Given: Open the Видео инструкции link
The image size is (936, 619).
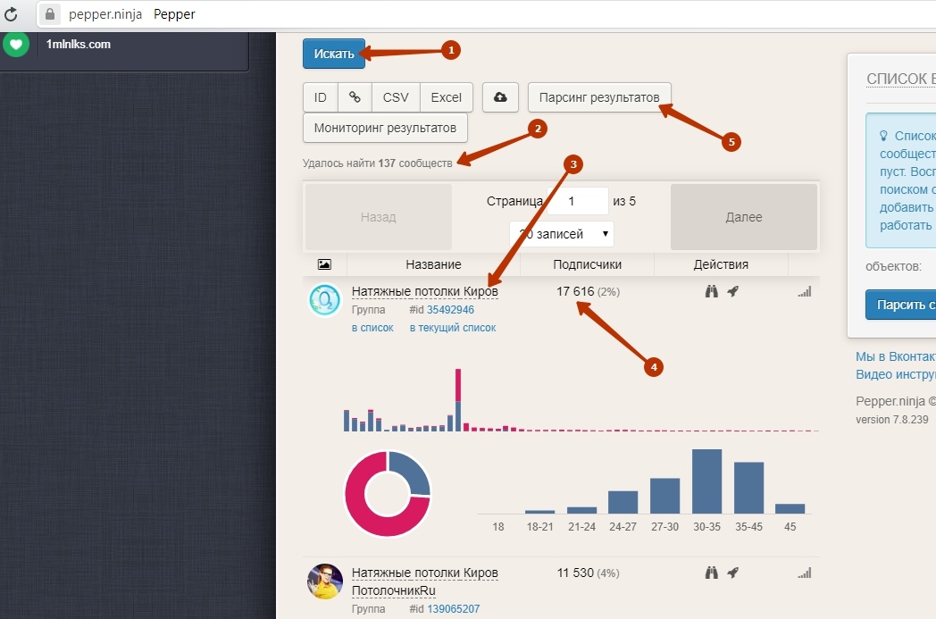Looking at the screenshot, I should click(896, 374).
